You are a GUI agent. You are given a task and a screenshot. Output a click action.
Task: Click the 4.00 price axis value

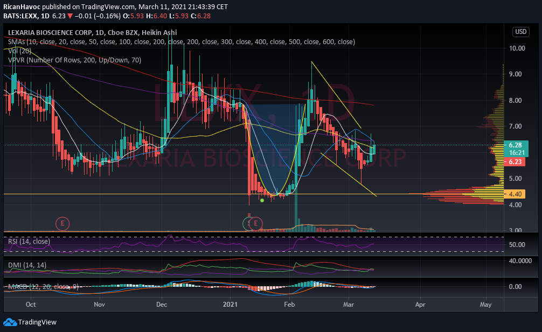(516, 204)
